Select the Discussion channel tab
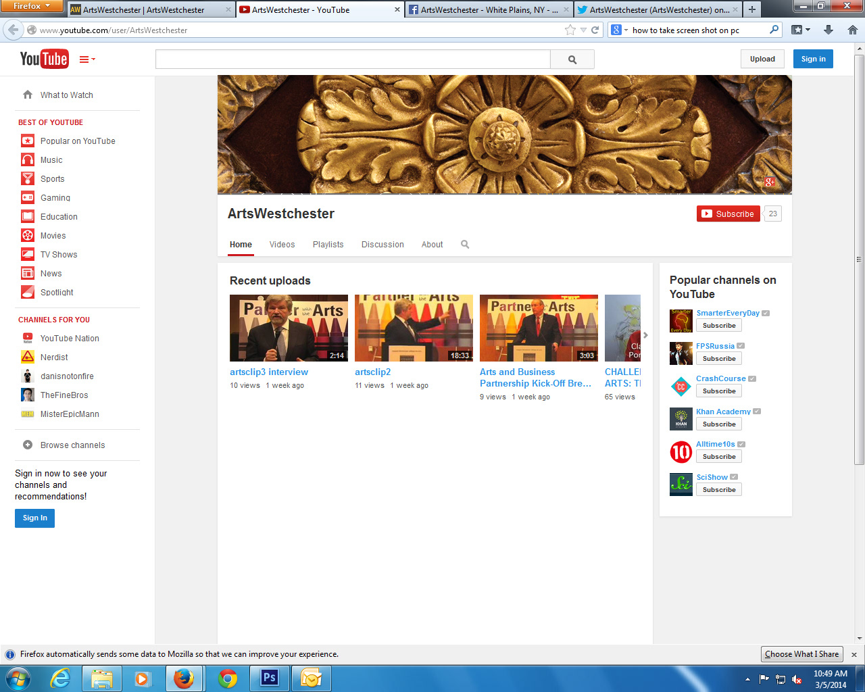Viewport: 865px width, 692px height. 382,245
